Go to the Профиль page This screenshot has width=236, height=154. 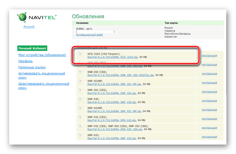25,61
